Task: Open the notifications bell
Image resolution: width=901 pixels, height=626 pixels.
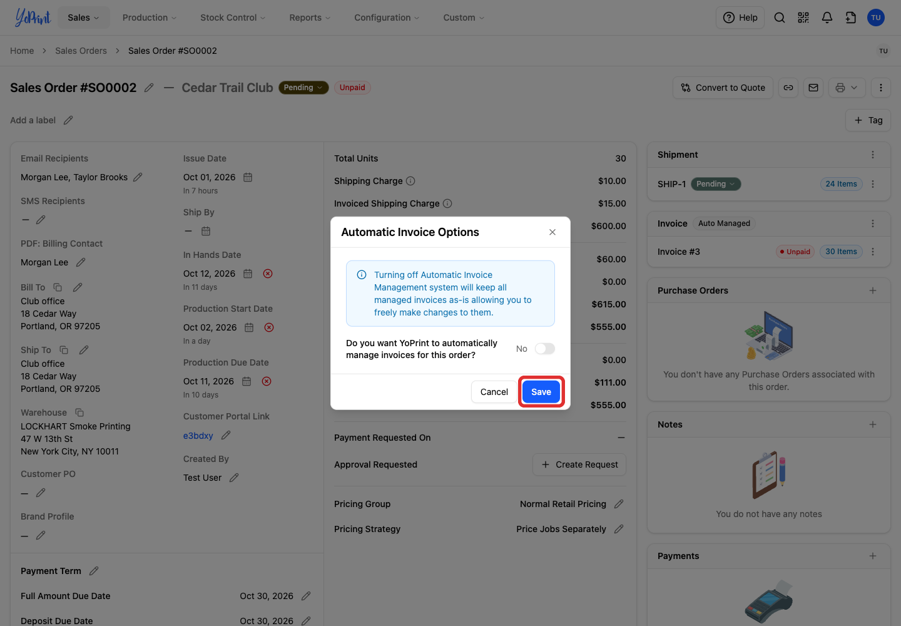Action: click(x=827, y=18)
